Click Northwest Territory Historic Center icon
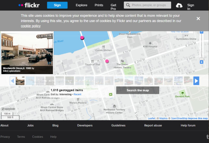 114,106
